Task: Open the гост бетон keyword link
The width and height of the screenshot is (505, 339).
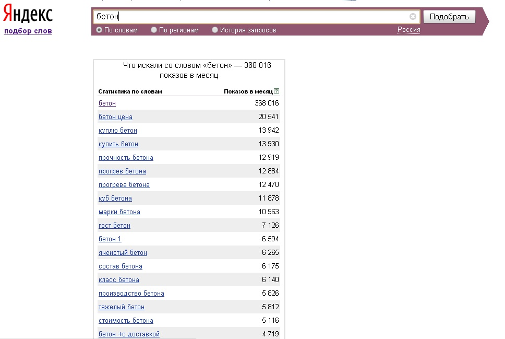Action: pos(114,226)
